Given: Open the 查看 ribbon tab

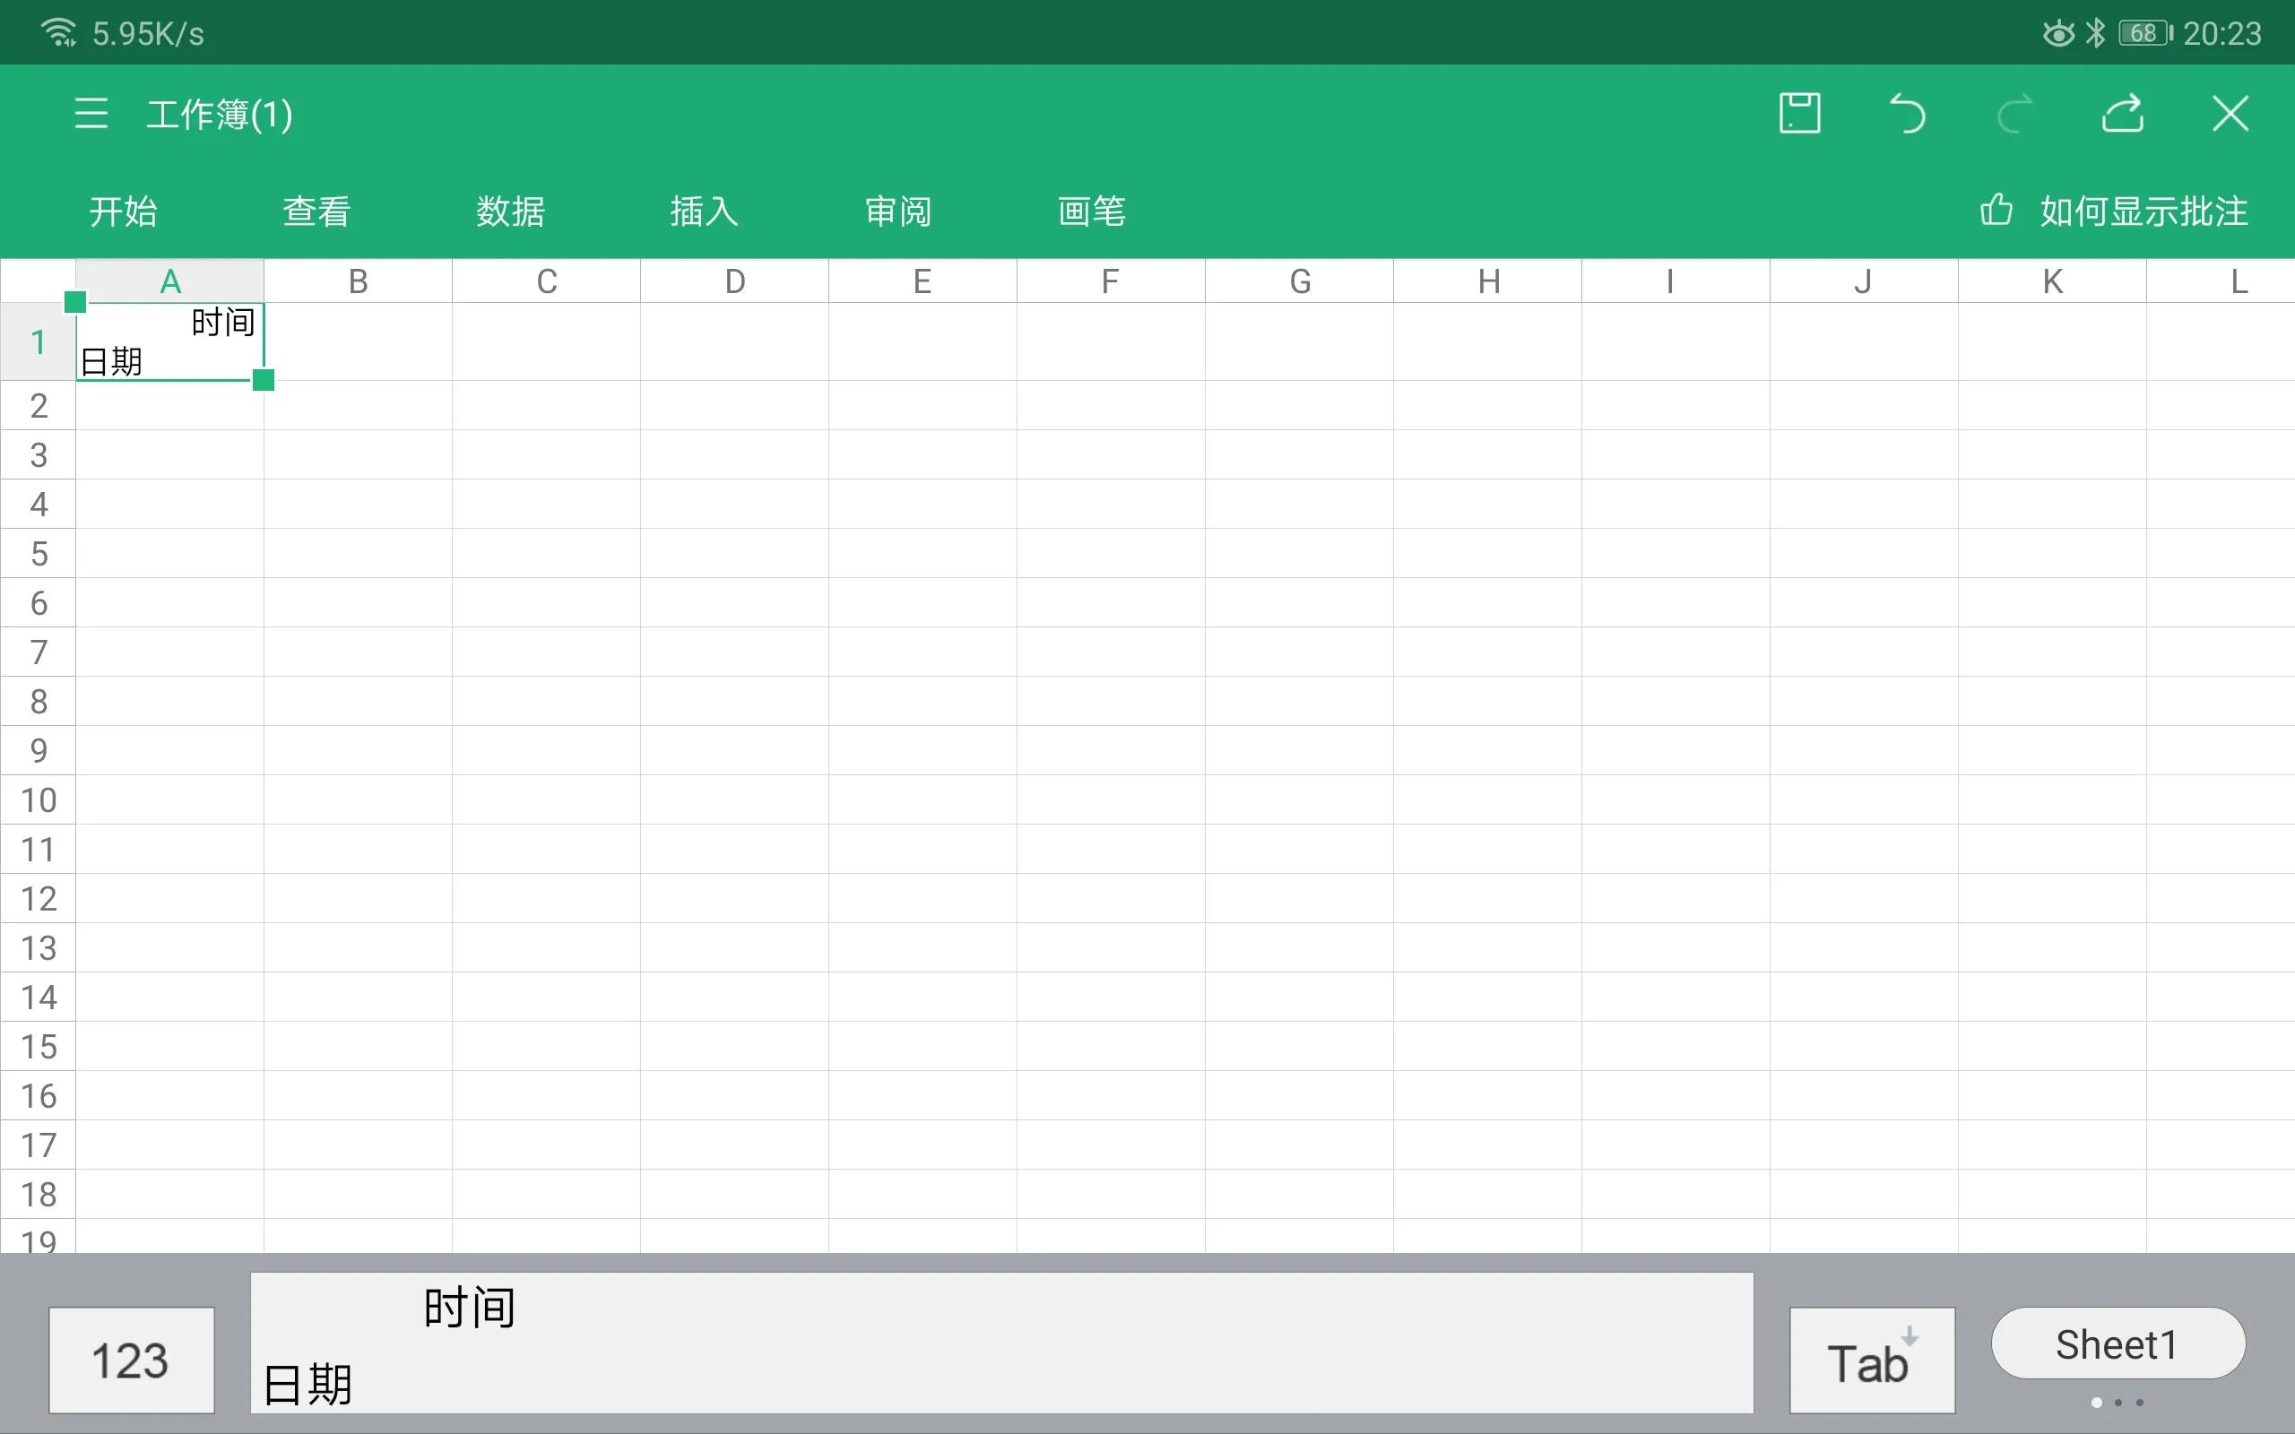Looking at the screenshot, I should pyautogui.click(x=316, y=211).
